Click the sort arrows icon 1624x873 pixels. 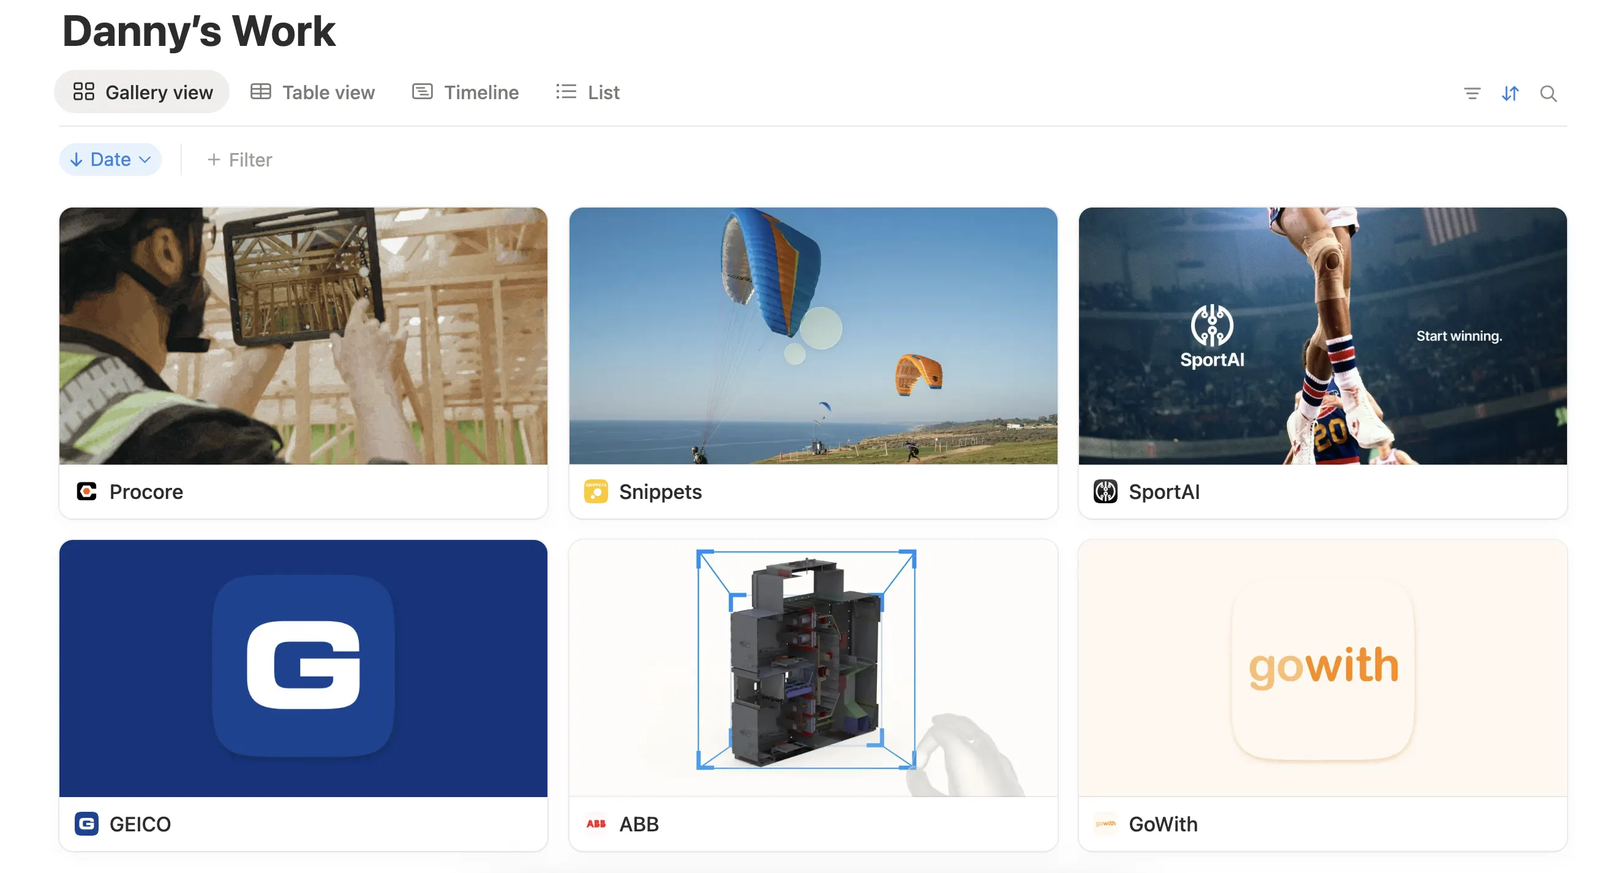(x=1511, y=93)
